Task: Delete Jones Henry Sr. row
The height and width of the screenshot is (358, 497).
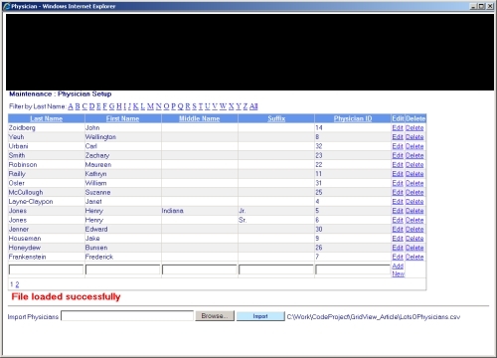Action: tap(414, 220)
